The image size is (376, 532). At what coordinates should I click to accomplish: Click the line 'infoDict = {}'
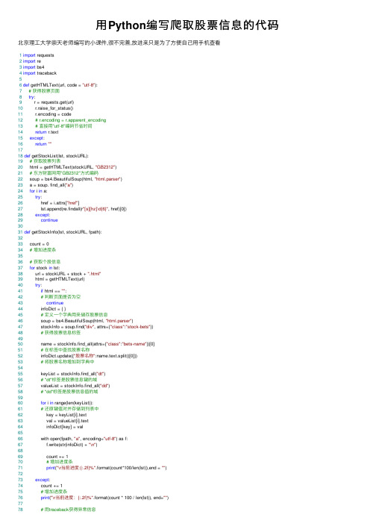[54, 309]
